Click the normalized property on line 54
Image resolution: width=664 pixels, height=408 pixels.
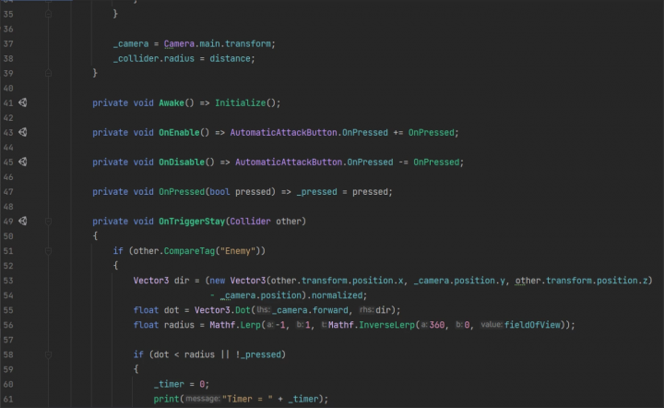[x=338, y=295]
